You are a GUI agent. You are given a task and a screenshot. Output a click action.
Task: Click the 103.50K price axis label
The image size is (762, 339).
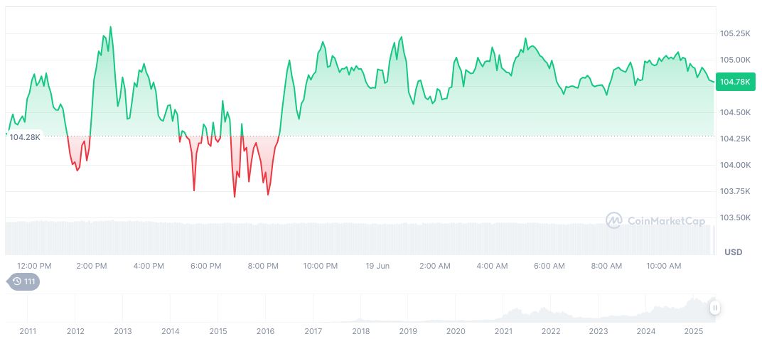(x=735, y=217)
